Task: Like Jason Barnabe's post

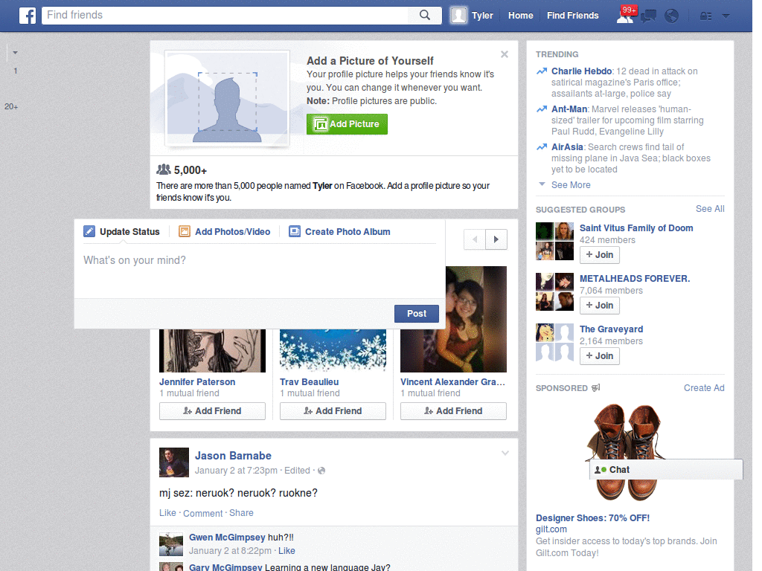Action: point(167,513)
